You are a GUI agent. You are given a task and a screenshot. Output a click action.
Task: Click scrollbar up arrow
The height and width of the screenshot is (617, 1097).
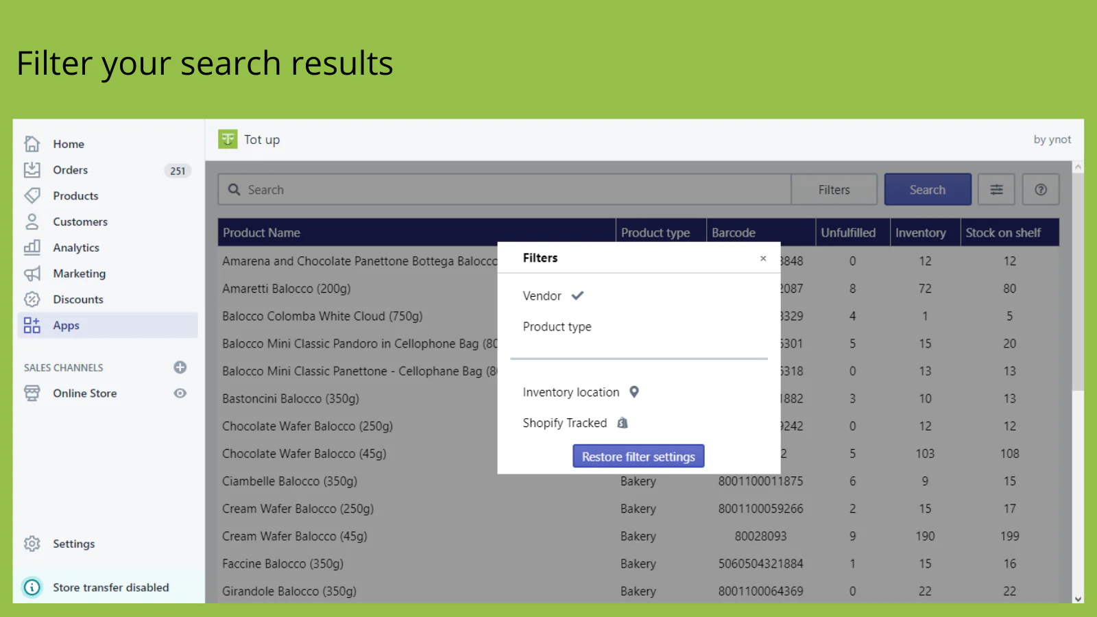pos(1078,167)
